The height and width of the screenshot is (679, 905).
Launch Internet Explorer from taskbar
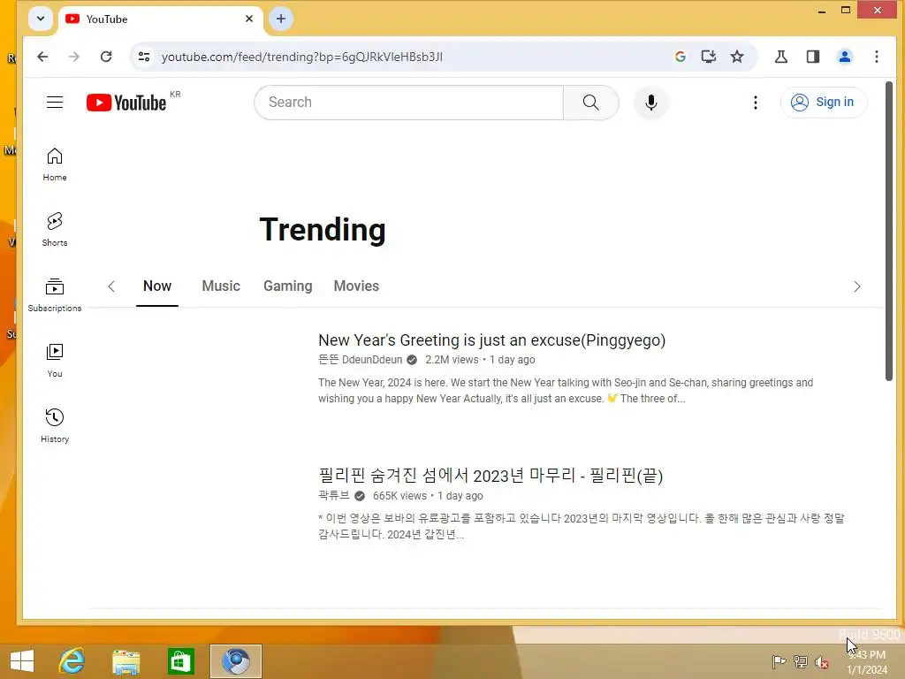72,661
